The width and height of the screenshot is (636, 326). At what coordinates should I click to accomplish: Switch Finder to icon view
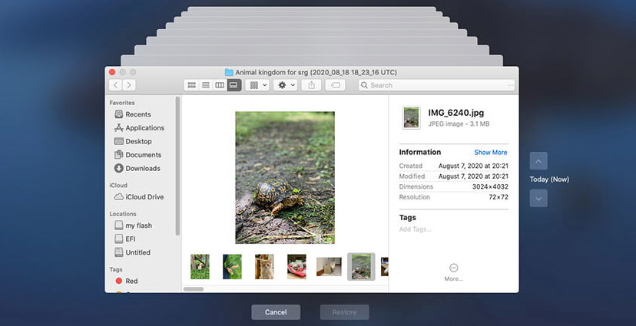pos(191,85)
